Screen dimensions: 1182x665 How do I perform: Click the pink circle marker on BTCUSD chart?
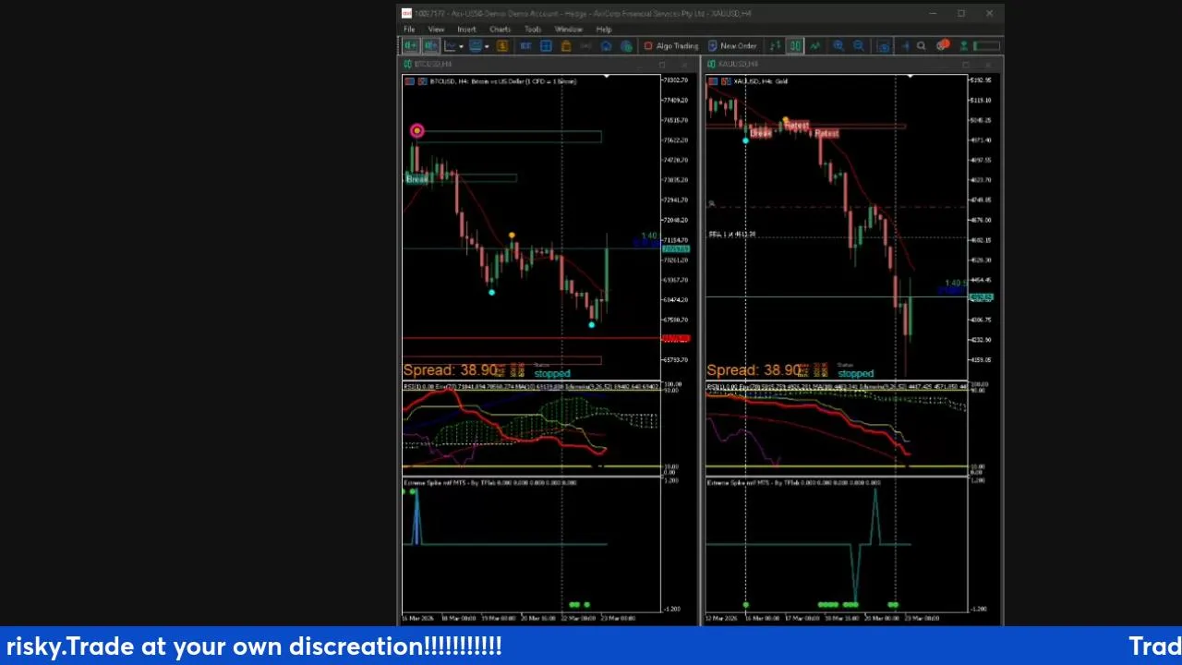(416, 131)
